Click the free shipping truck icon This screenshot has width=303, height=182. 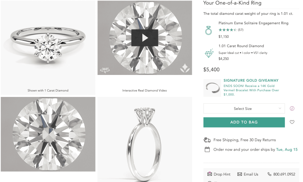(207, 140)
